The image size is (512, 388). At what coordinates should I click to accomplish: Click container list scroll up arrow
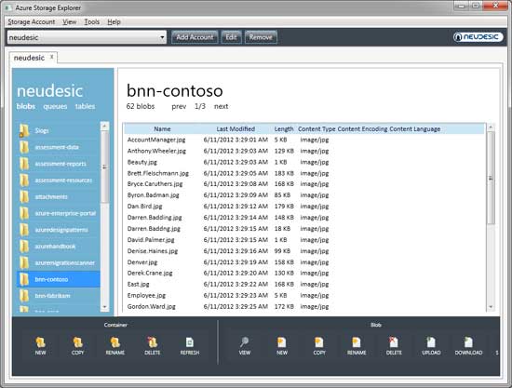pos(104,126)
